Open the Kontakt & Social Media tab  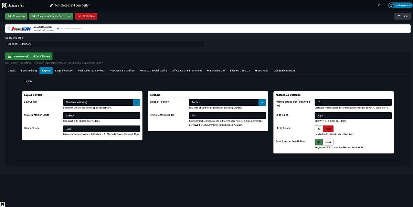tap(153, 71)
